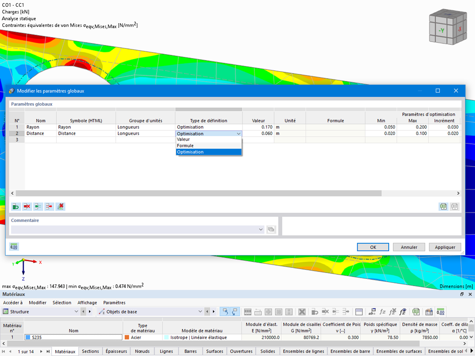Viewport: 475px width, 356px height.
Task: Click the view cube navigator
Action: [448, 27]
